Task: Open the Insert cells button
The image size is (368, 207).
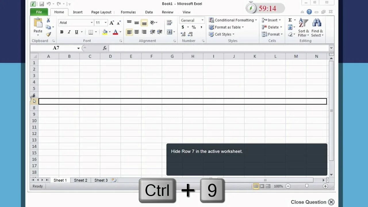Action: pos(271,20)
